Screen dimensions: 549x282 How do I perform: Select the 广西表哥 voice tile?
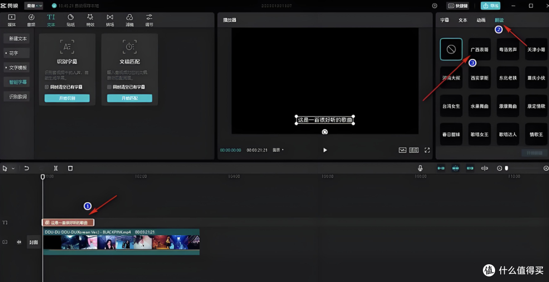click(x=479, y=49)
